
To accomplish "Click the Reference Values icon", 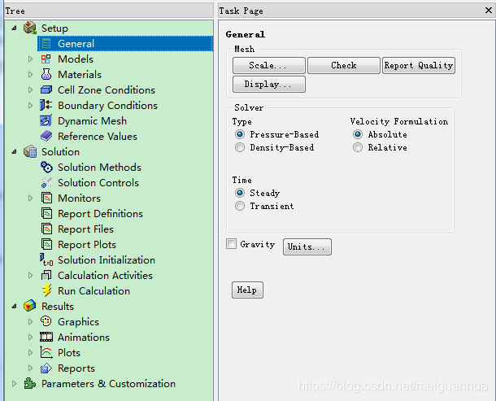I will pos(46,137).
